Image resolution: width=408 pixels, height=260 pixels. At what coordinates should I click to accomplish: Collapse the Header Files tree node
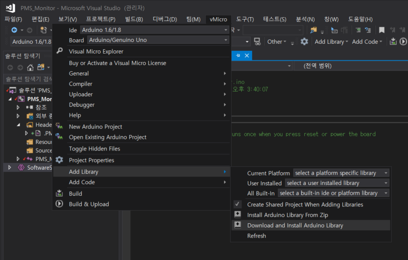pos(19,125)
